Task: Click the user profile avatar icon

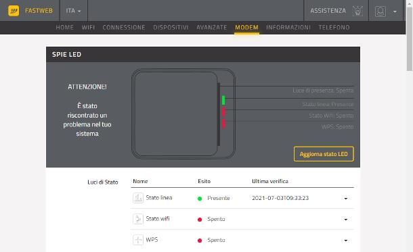Action: point(381,11)
